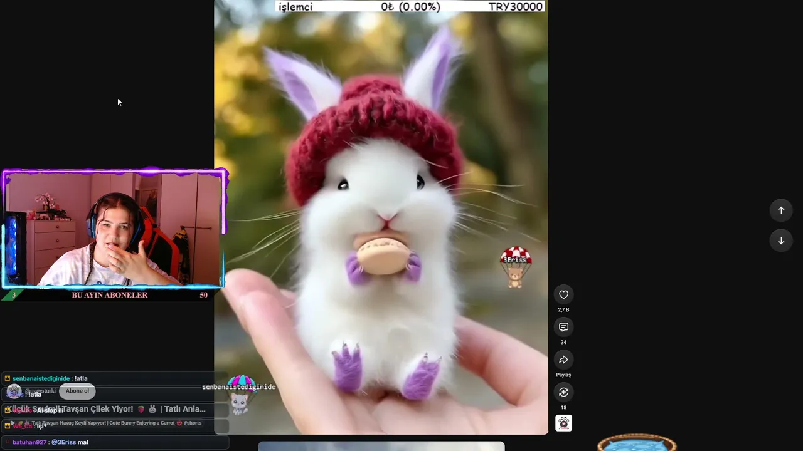
Task: Click the 'Paylaş' label under share icon
Action: [x=563, y=375]
